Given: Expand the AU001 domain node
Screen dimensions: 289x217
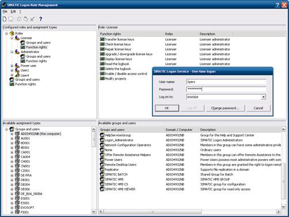Looking at the screenshot, I should click(x=12, y=139).
